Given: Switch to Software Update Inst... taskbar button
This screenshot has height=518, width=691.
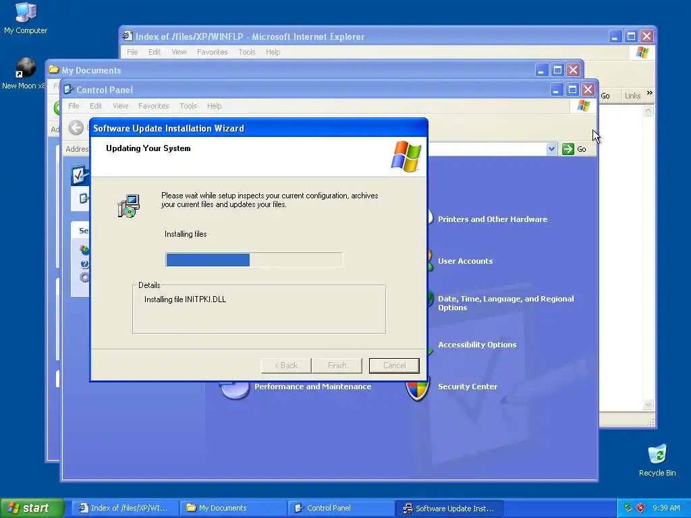Looking at the screenshot, I should (449, 508).
